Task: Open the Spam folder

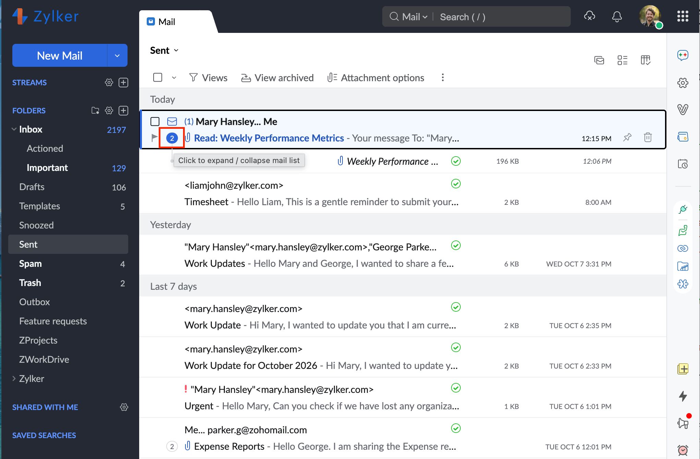Action: pyautogui.click(x=68, y=264)
